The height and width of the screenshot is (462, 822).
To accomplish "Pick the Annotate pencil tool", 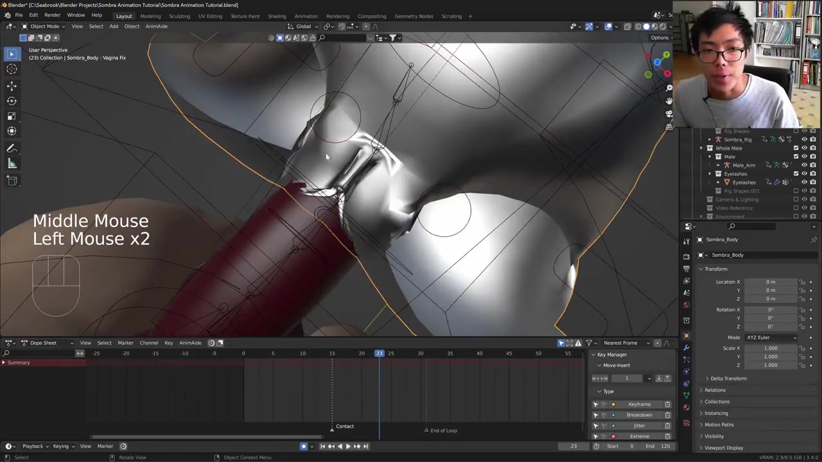I will [x=12, y=148].
